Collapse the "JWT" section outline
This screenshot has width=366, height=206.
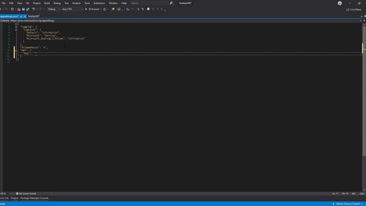[16, 50]
